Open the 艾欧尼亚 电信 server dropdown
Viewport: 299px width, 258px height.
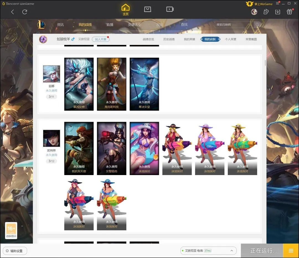coord(208,251)
